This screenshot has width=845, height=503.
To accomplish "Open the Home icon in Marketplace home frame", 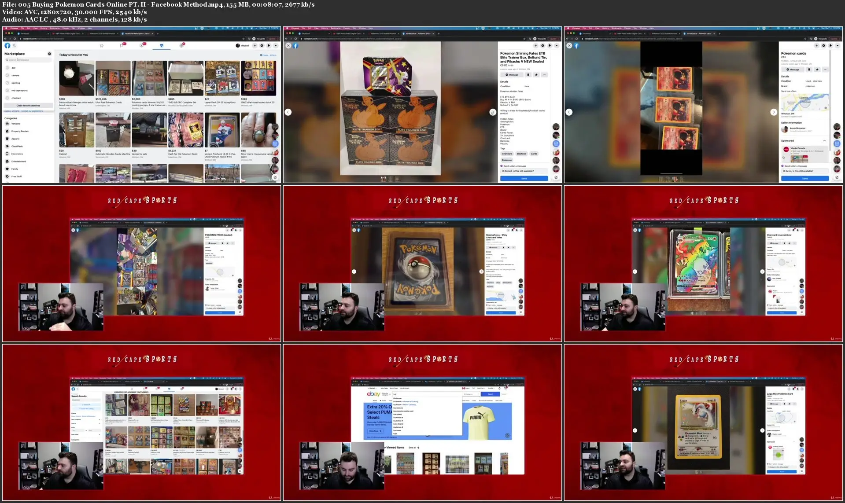I will [x=102, y=46].
